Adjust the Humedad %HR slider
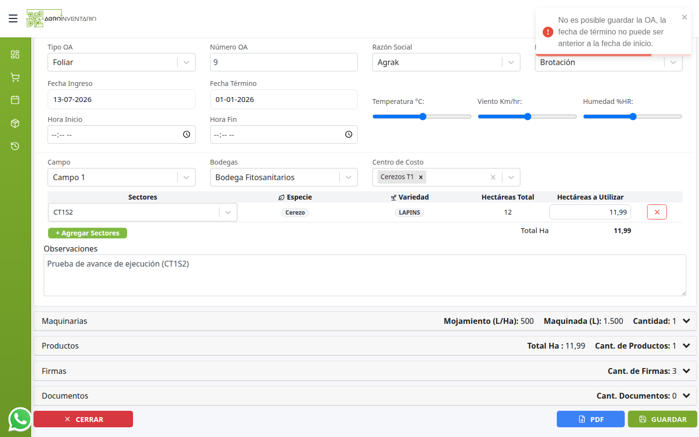The image size is (699, 437). (x=632, y=117)
